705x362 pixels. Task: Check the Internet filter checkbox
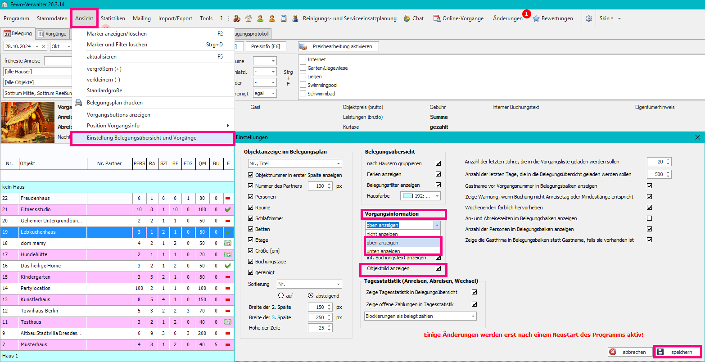point(303,59)
